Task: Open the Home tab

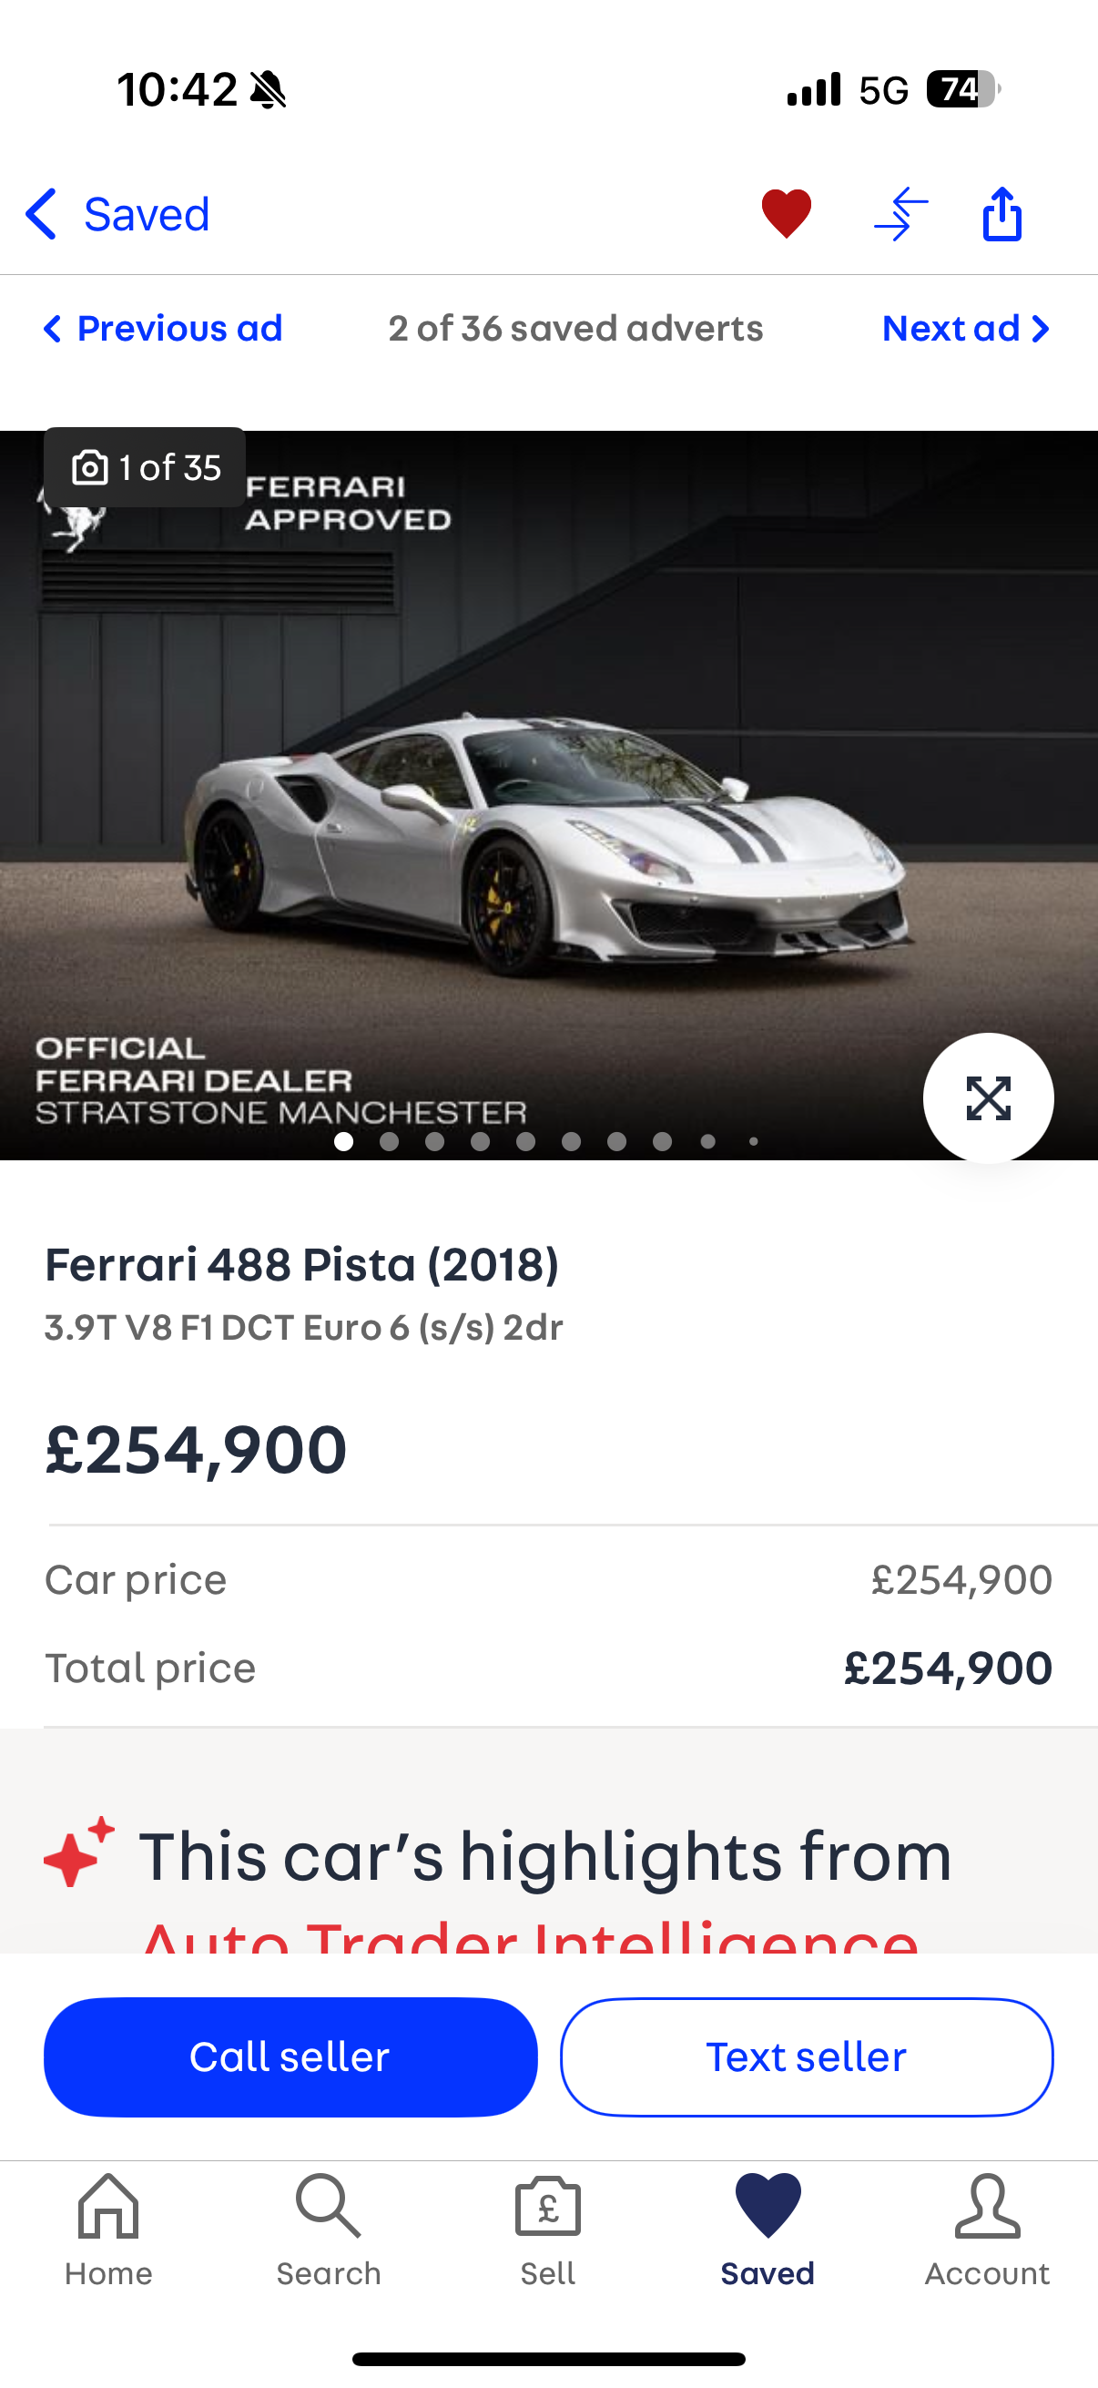Action: pos(108,2230)
